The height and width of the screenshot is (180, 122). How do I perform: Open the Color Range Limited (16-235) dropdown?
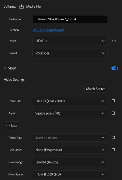point(70,162)
